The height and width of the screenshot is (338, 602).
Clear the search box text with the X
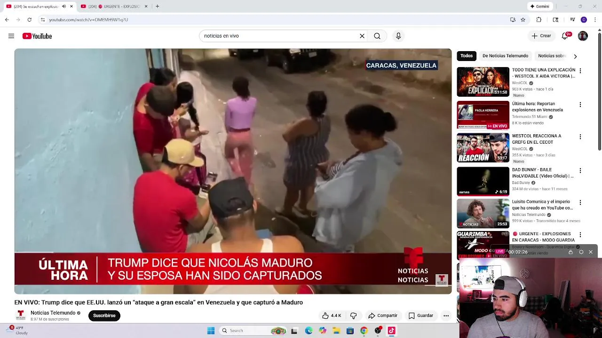coord(362,36)
